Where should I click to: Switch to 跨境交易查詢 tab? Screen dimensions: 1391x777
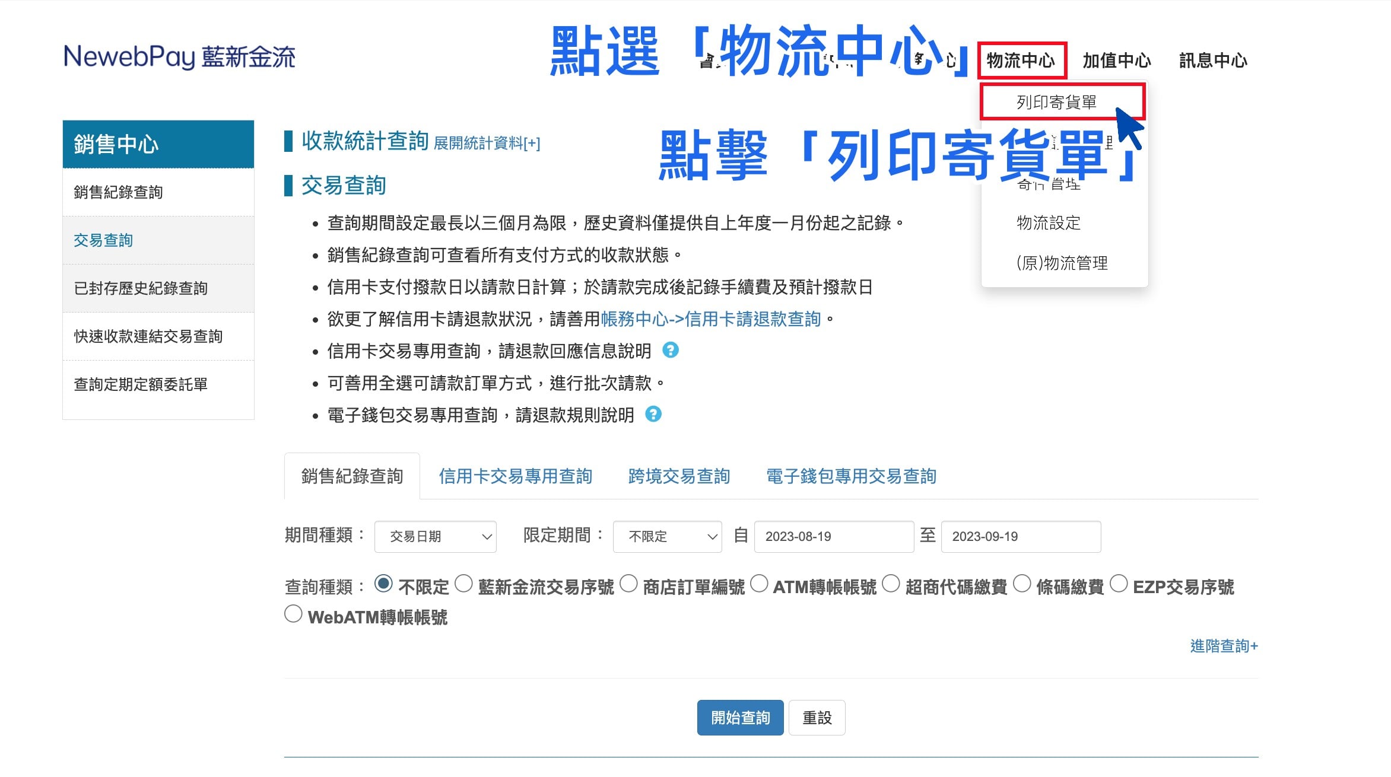click(x=679, y=476)
